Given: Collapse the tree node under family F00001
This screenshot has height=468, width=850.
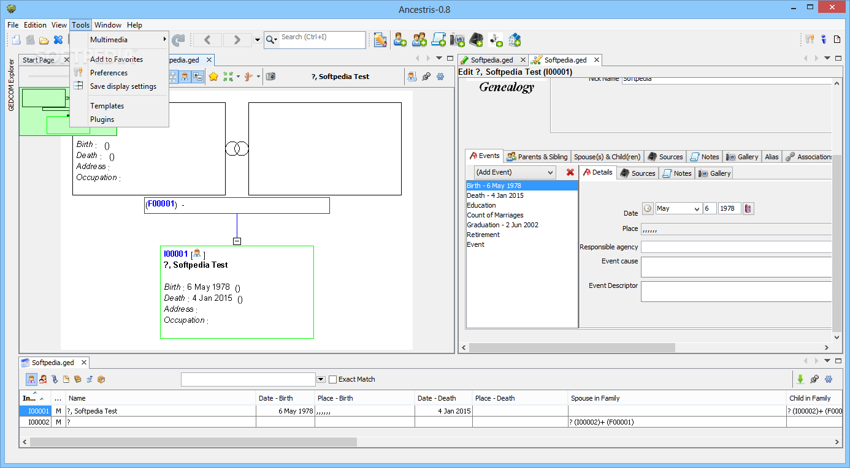Looking at the screenshot, I should click(x=237, y=241).
